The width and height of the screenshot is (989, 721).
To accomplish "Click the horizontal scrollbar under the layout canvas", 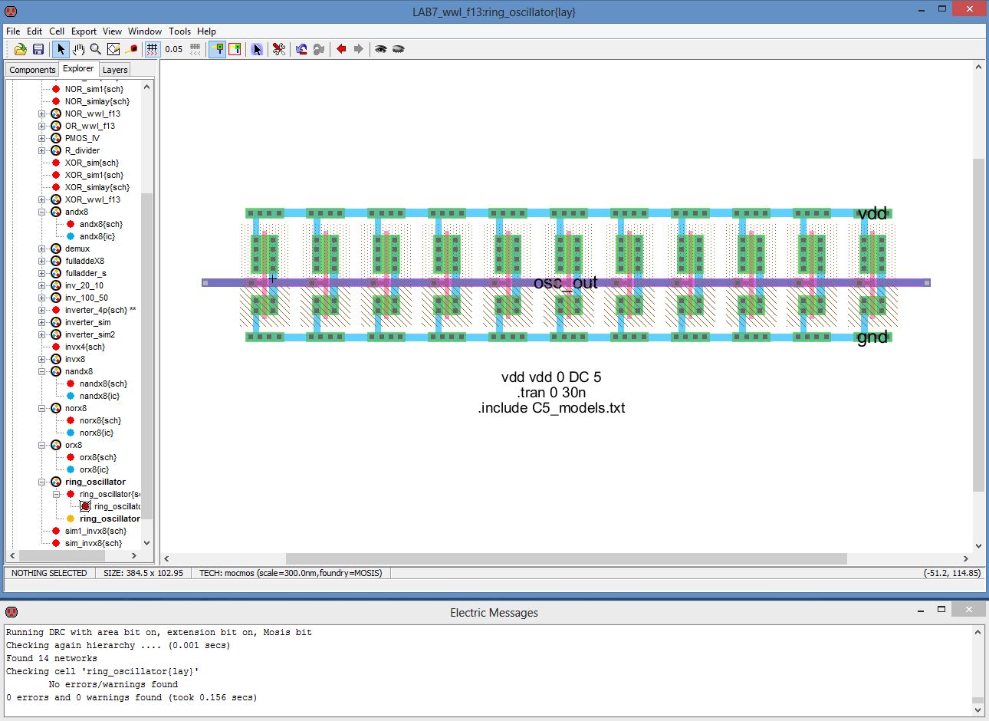I will 566,558.
